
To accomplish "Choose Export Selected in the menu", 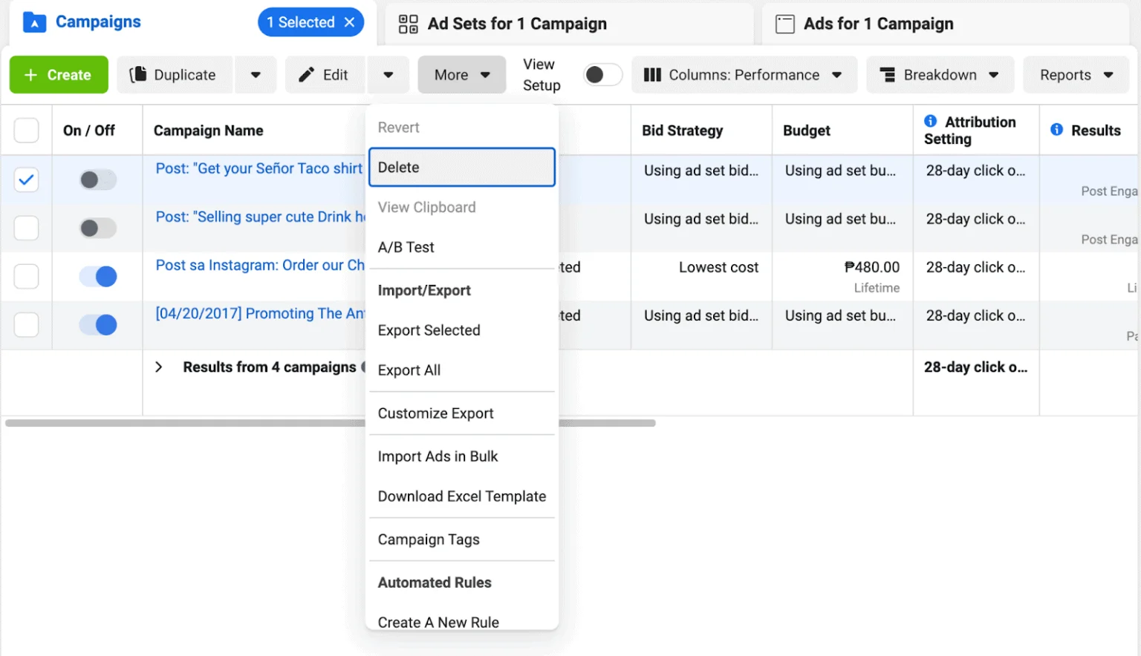I will 429,330.
